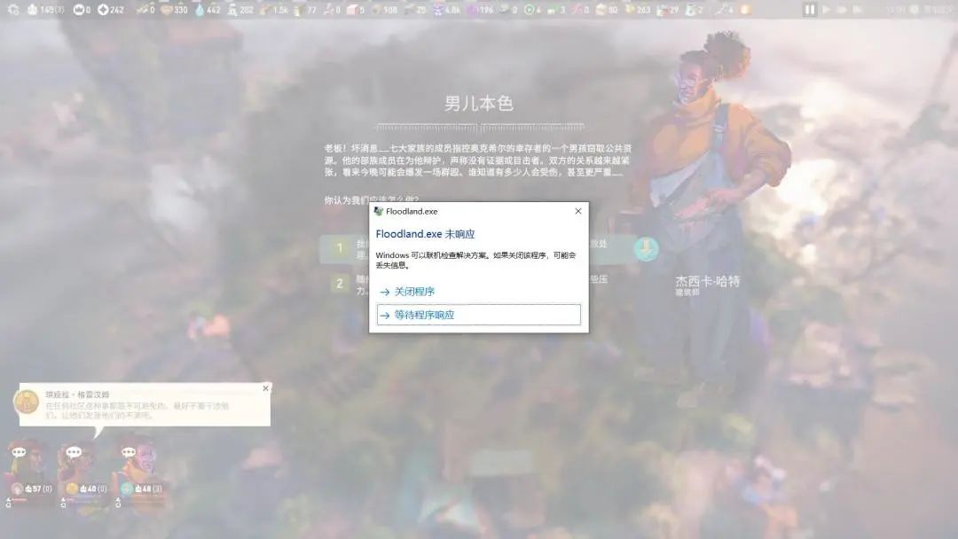Click the plus-circle resource icon showing 262
958x539 pixels.
click(x=103, y=10)
